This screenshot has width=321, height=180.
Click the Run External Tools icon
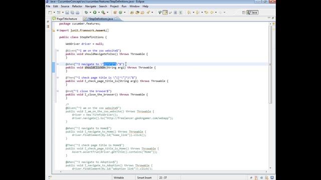pos(104,12)
